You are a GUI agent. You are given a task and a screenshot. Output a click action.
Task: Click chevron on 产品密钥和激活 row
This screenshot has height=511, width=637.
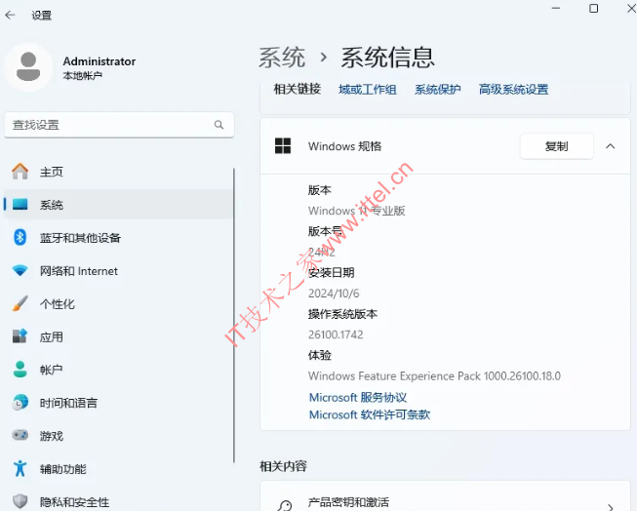611,506
